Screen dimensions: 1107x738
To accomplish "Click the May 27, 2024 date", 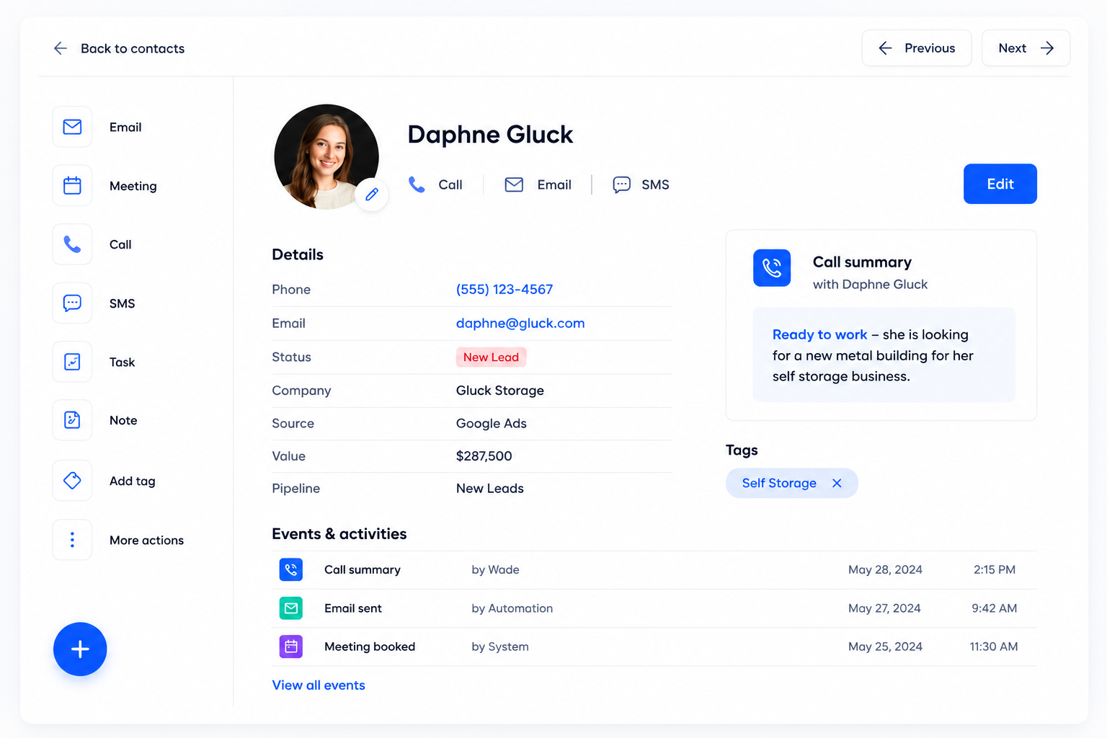I will (884, 608).
